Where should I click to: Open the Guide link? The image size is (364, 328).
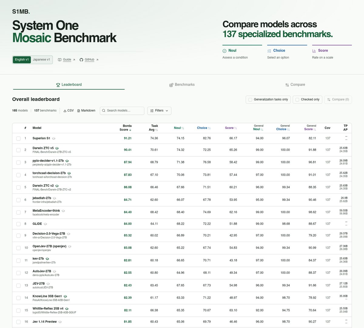tap(67, 60)
